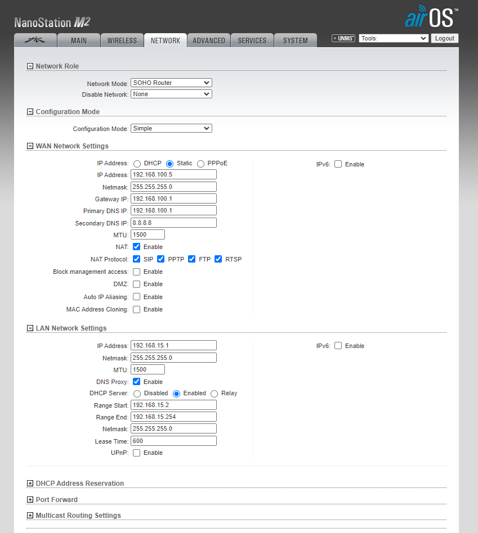Enable MAC Address Cloning
The image size is (478, 533).
pyautogui.click(x=136, y=309)
